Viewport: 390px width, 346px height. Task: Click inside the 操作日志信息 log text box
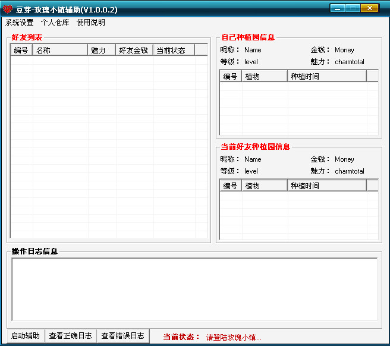coord(194,289)
